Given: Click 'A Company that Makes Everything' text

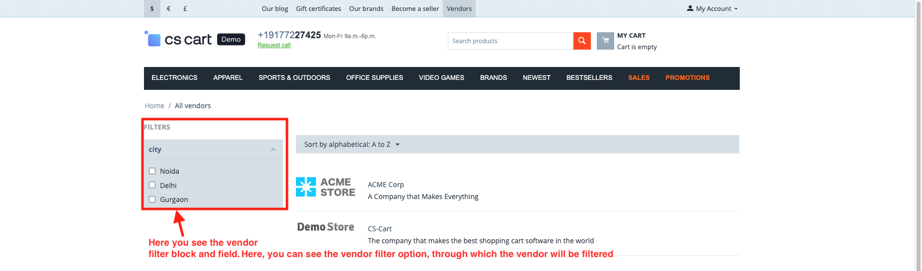Looking at the screenshot, I should tap(423, 197).
